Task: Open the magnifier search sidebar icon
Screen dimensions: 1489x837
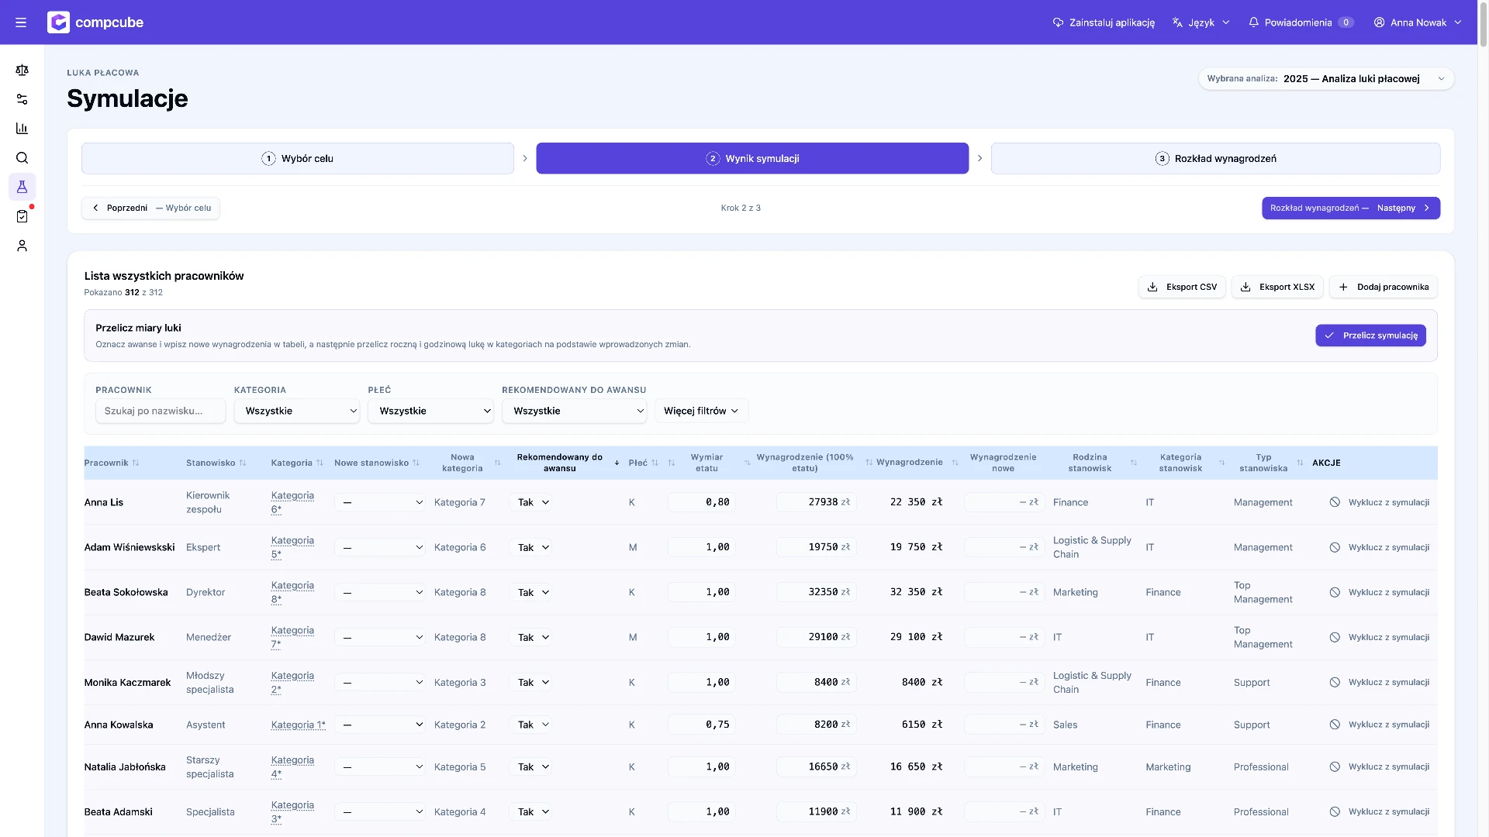Action: pyautogui.click(x=22, y=157)
